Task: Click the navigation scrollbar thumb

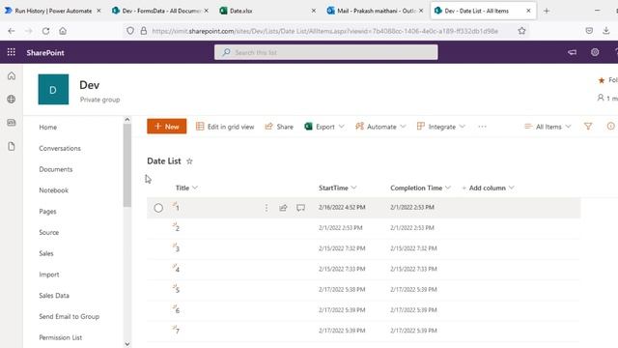Action: tap(126, 165)
